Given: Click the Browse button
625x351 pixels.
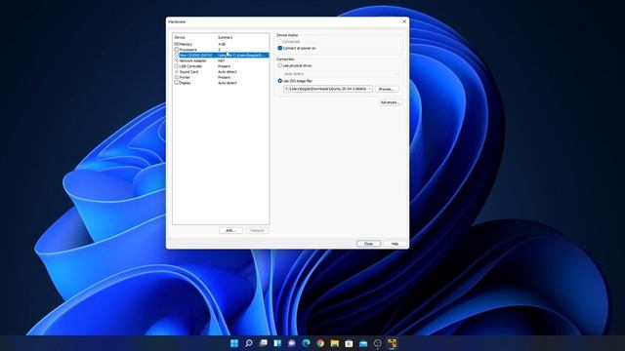Looking at the screenshot, I should (387, 89).
